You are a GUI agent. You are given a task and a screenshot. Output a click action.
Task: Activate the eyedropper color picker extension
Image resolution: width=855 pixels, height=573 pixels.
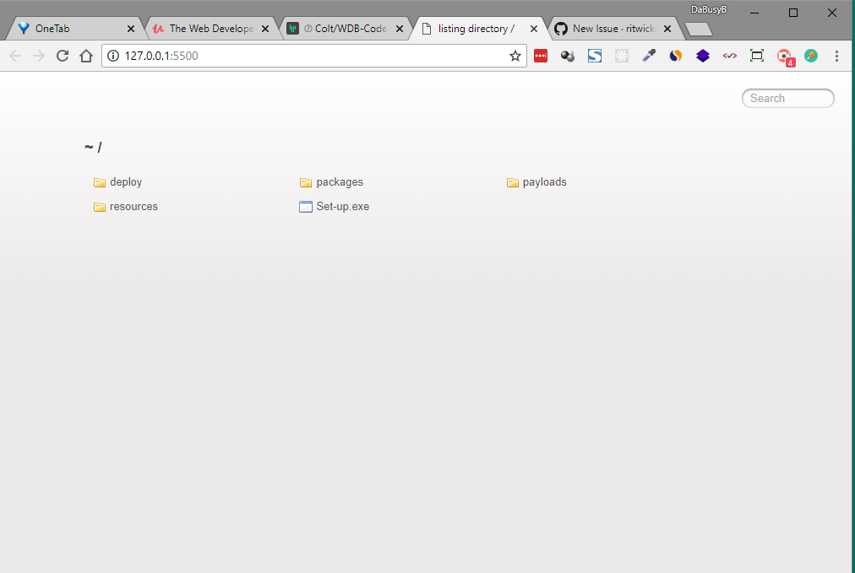pyautogui.click(x=649, y=56)
